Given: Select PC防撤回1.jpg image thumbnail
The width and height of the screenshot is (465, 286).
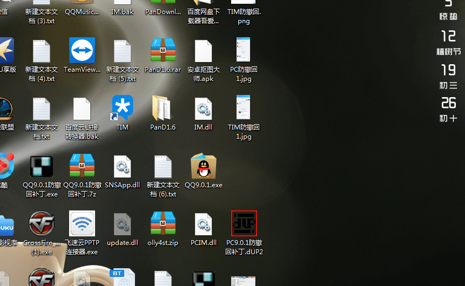Looking at the screenshot, I should tap(243, 49).
